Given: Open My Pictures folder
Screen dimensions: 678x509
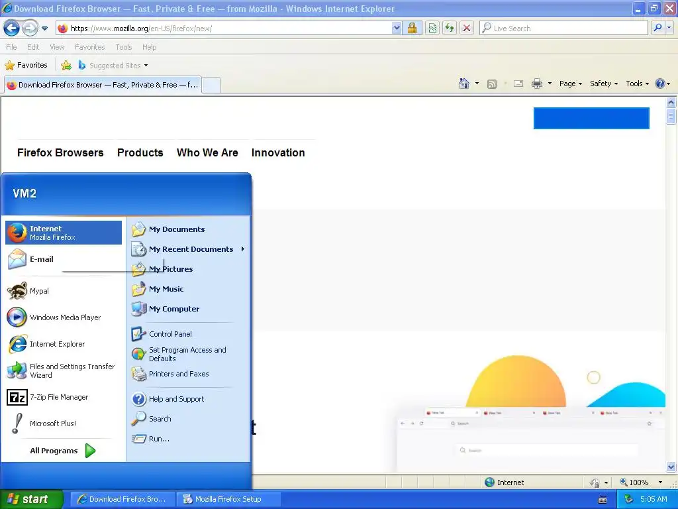Looking at the screenshot, I should click(x=189, y=269).
